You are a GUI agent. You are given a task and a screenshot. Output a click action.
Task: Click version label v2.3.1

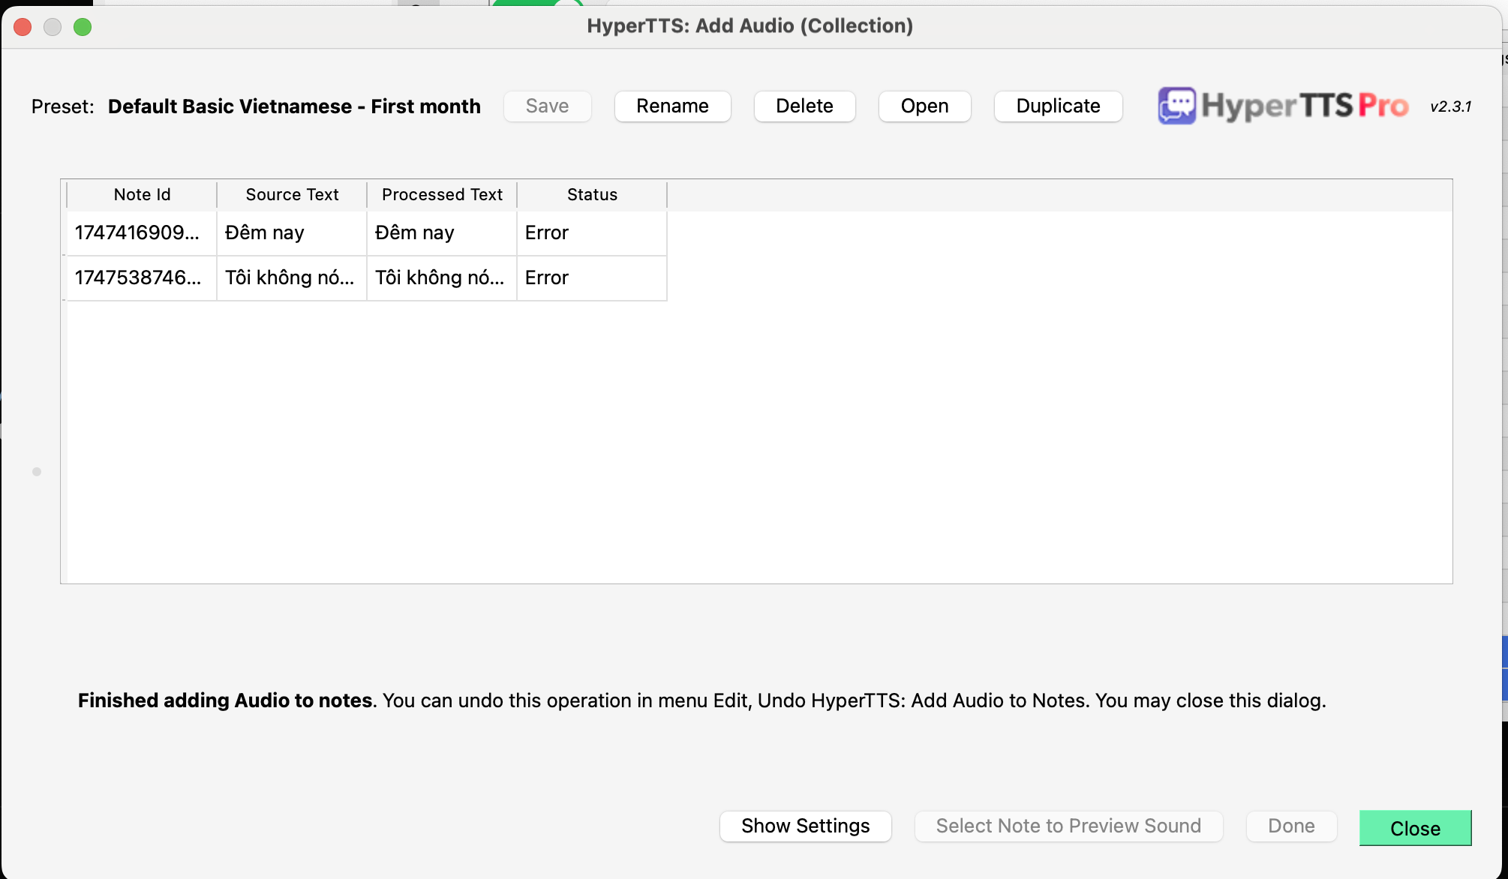(1451, 106)
